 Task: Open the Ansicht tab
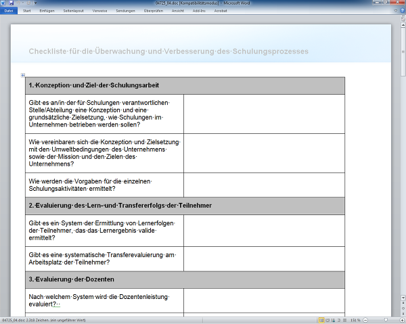coord(178,11)
